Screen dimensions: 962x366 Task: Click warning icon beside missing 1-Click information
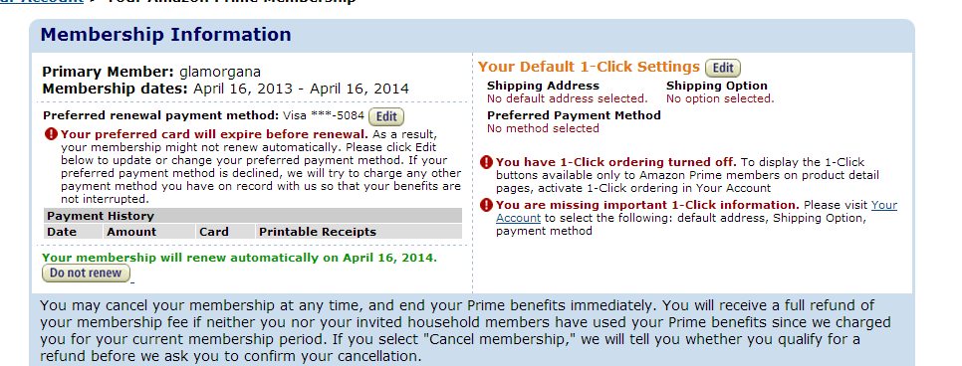point(487,205)
